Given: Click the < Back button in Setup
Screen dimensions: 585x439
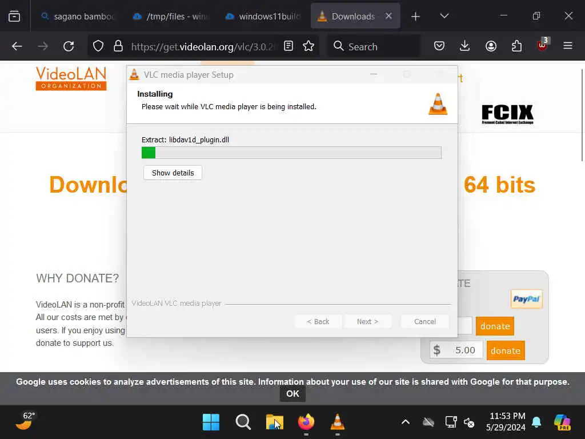Looking at the screenshot, I should (318, 321).
